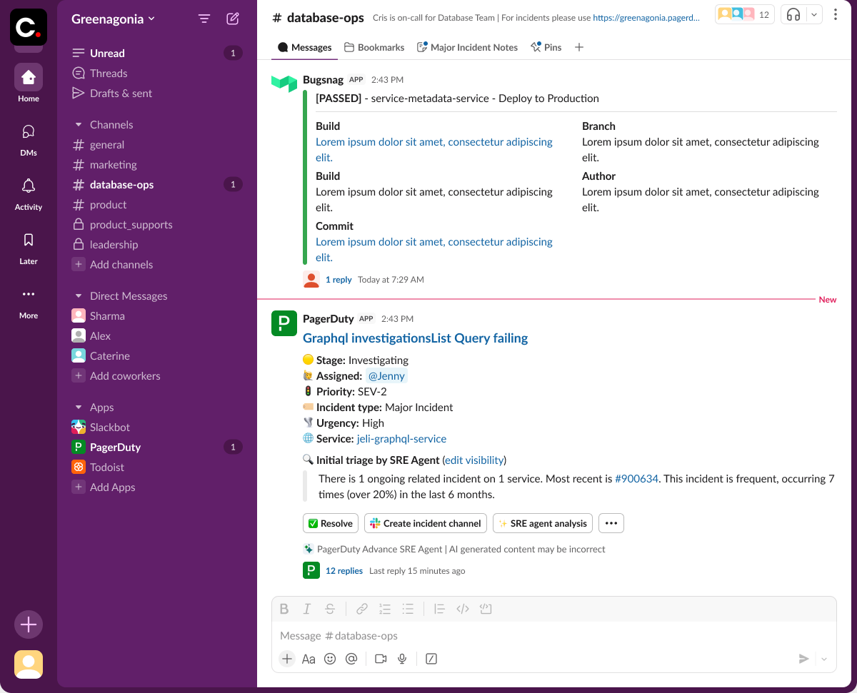The width and height of the screenshot is (857, 693).
Task: Open the compose new message icon
Action: coord(232,19)
